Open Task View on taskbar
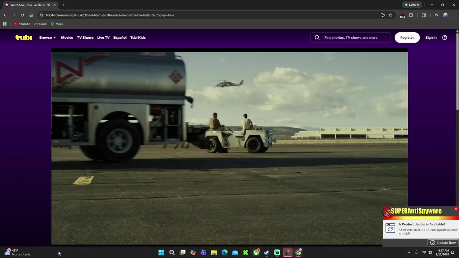 (x=183, y=253)
